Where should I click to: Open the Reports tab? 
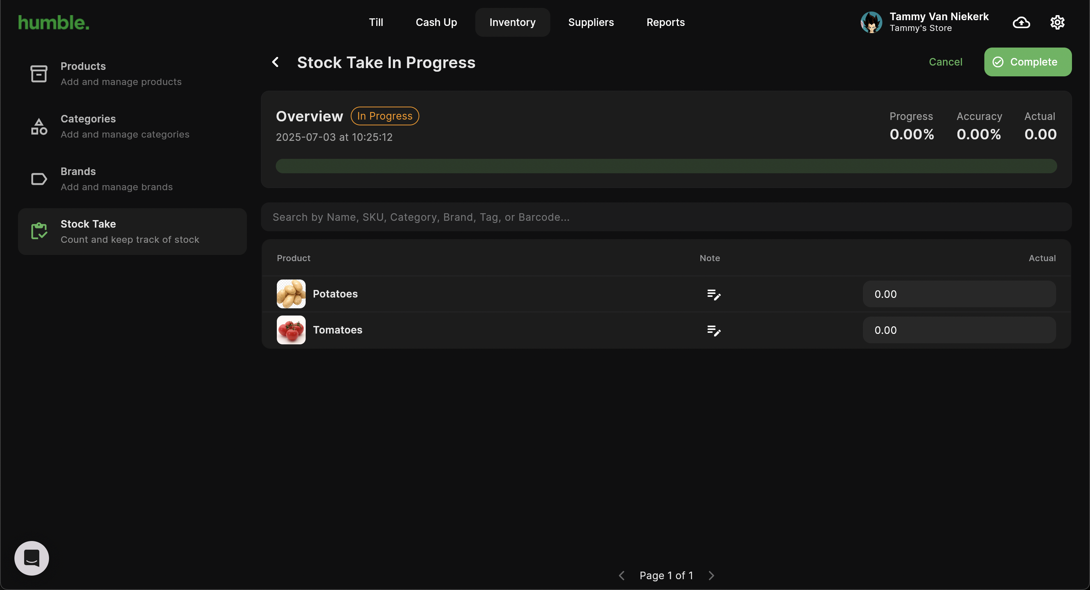pyautogui.click(x=666, y=22)
